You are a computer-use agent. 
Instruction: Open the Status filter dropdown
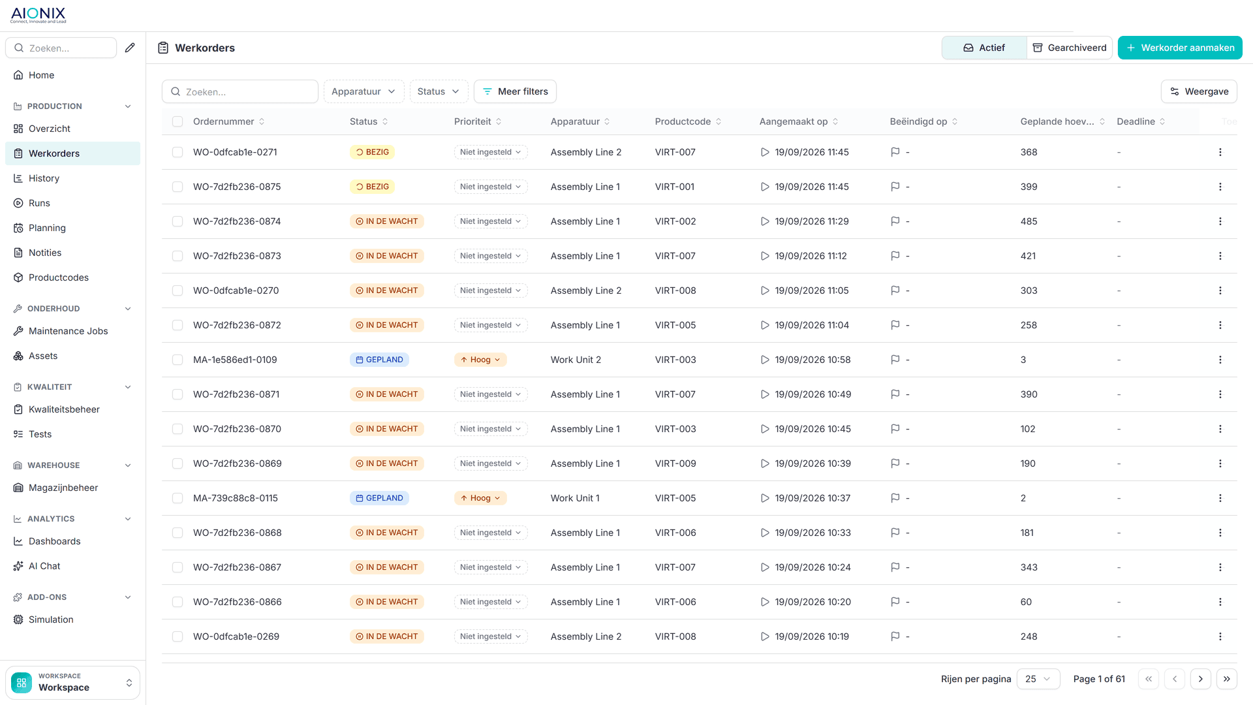(x=439, y=91)
